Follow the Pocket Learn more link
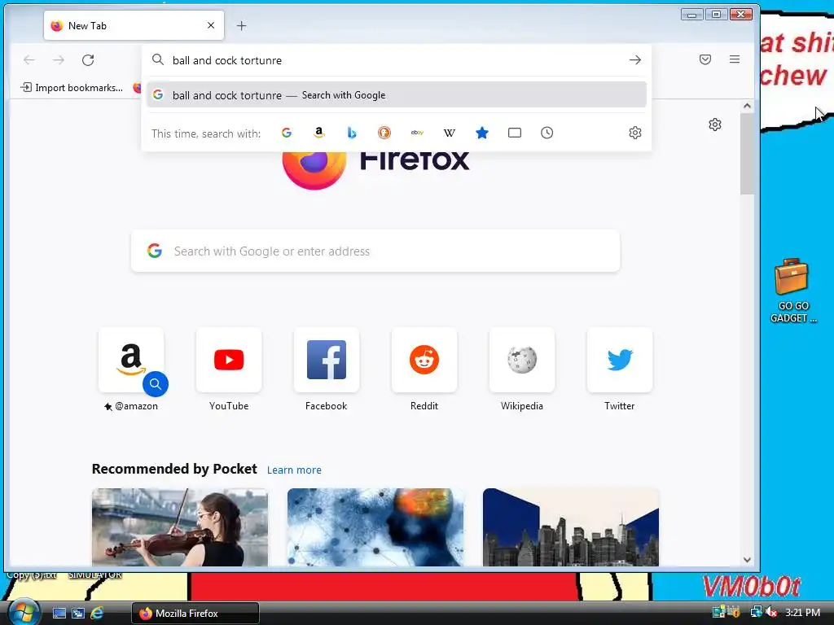 (x=294, y=470)
